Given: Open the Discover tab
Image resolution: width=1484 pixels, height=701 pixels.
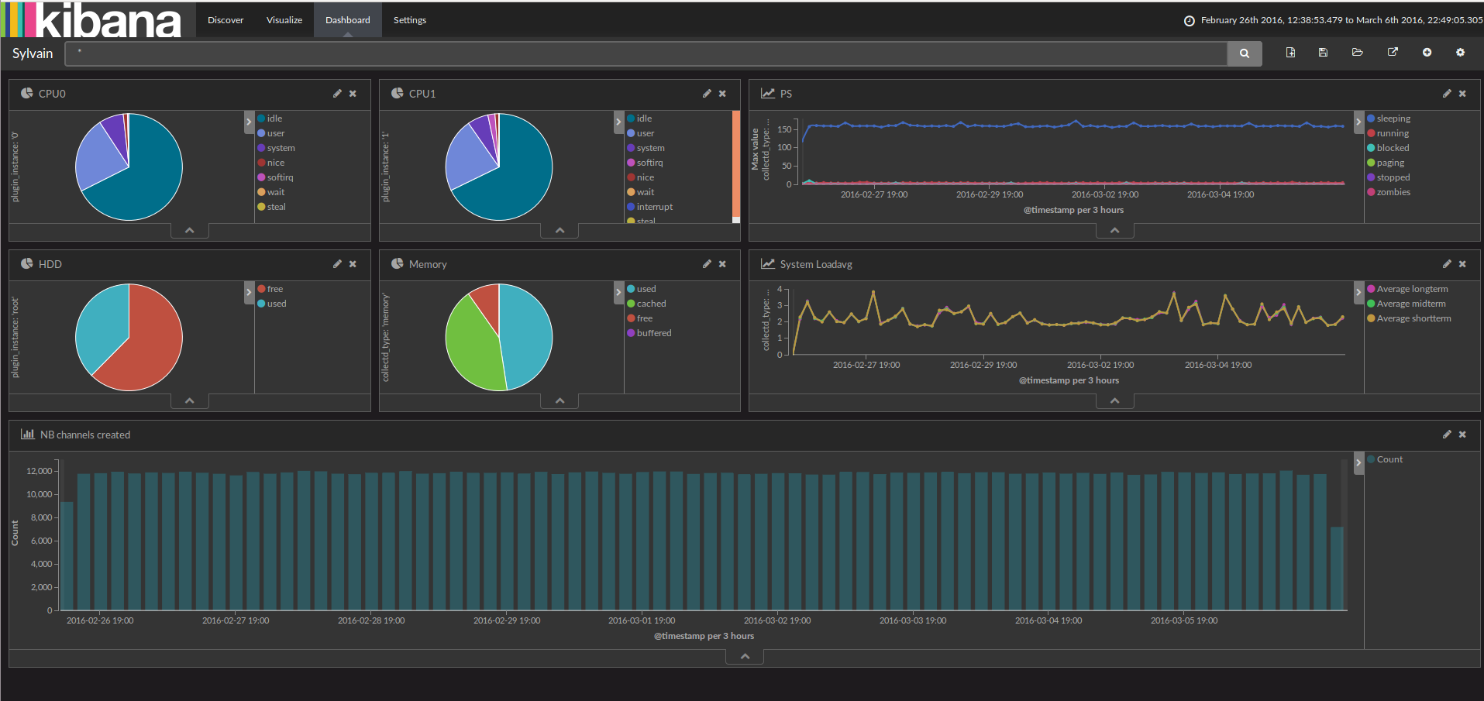Looking at the screenshot, I should pyautogui.click(x=226, y=20).
